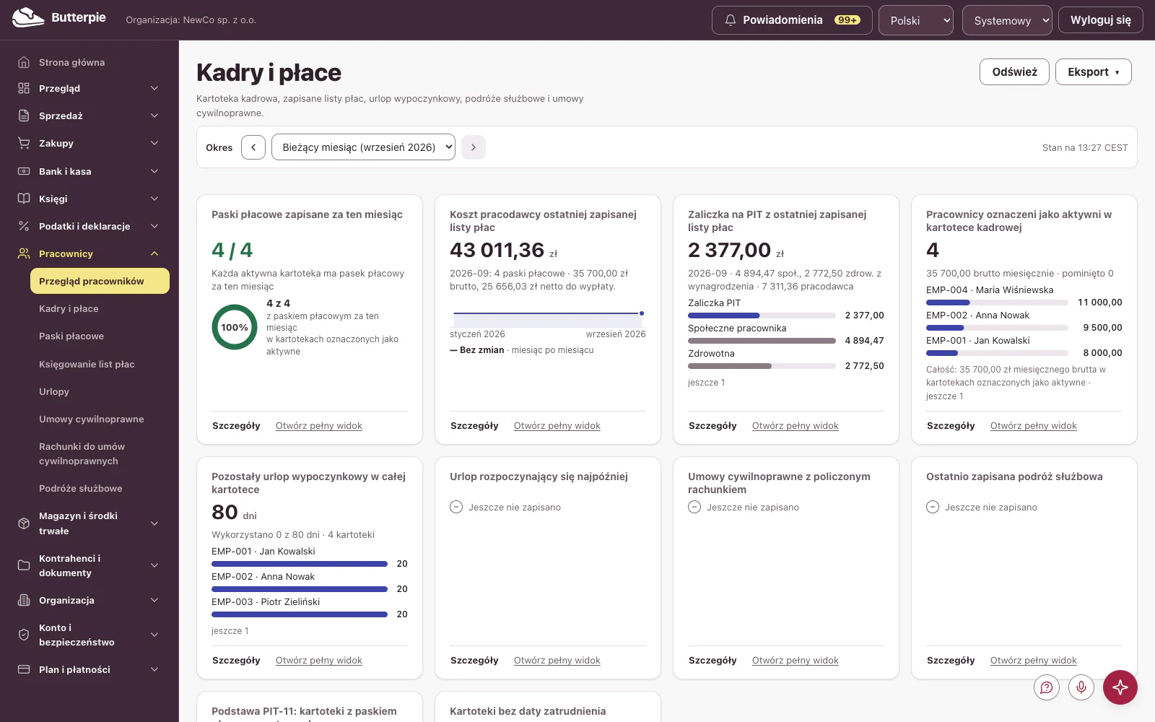Open the period dropdown Bieżący miesiąc
The width and height of the screenshot is (1155, 722).
tap(363, 147)
